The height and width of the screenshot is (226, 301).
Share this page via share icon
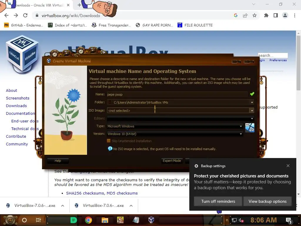coord(245,16)
